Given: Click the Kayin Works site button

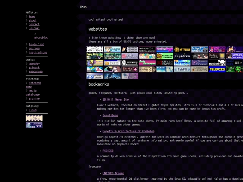Looking at the screenshot, I should 165,62.
